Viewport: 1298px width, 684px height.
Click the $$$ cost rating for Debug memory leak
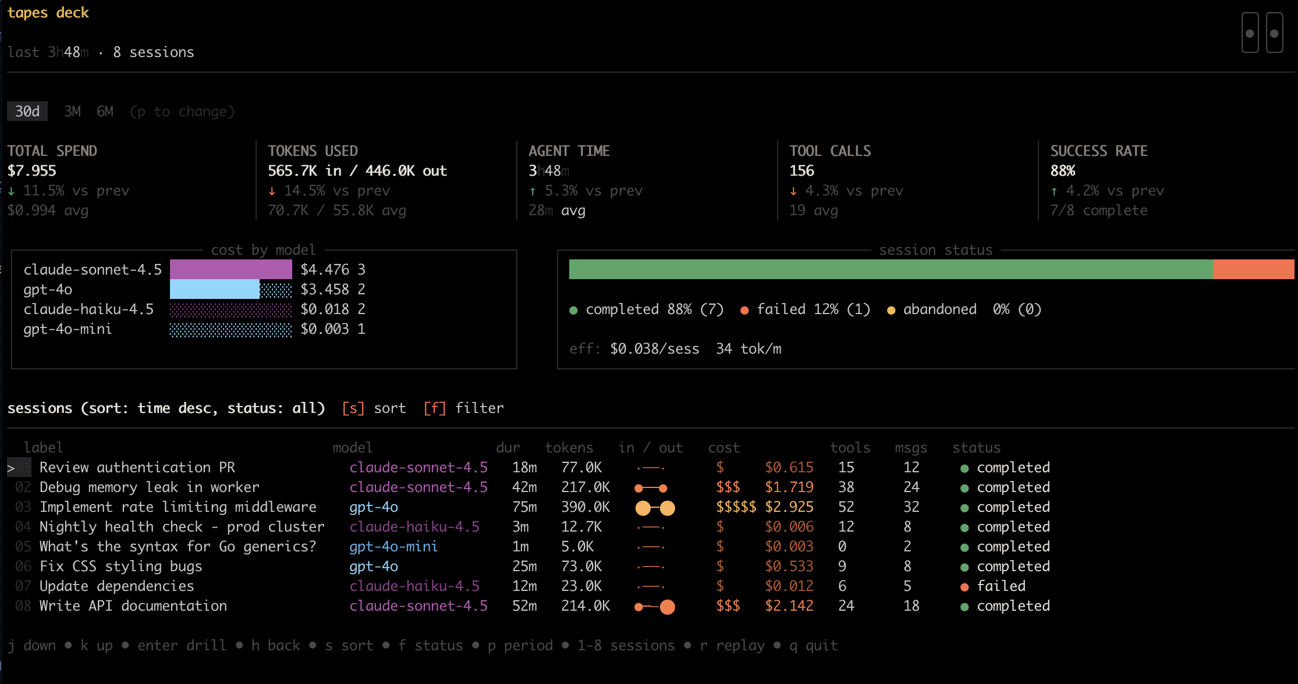point(728,487)
